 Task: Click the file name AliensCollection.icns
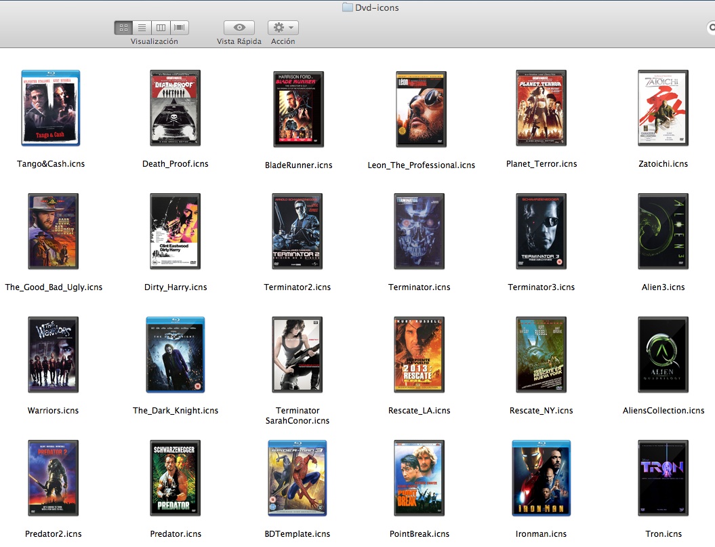pos(663,411)
